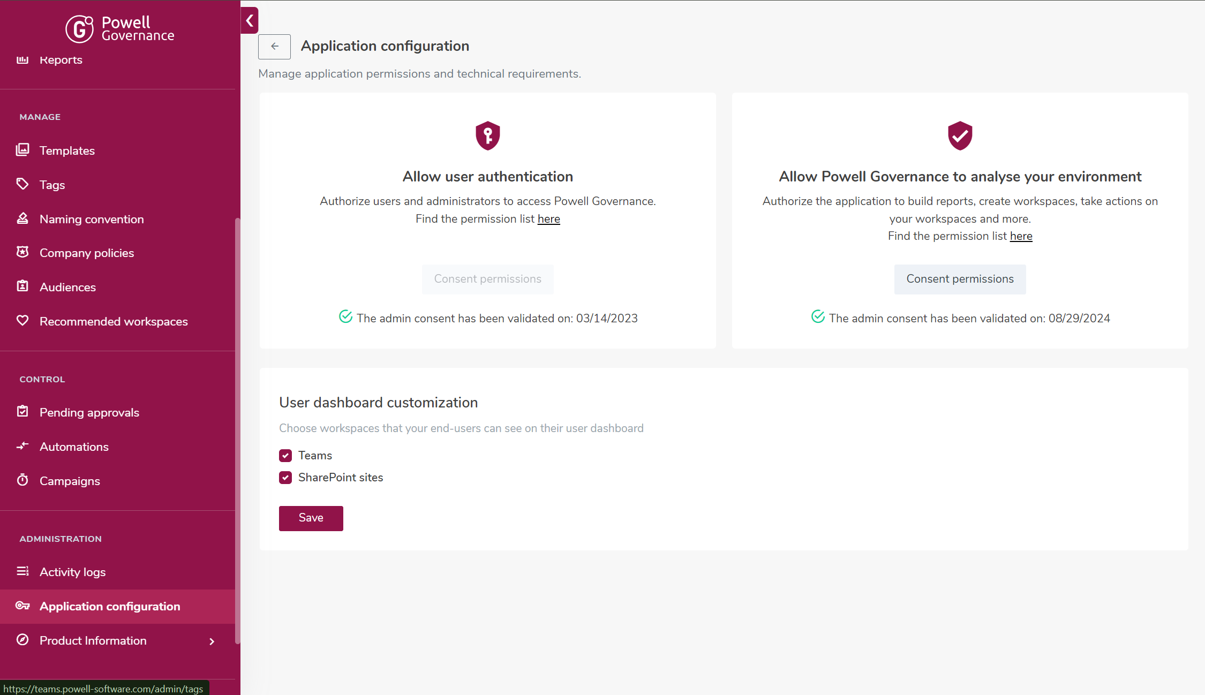Click the Naming convention stamp icon
The image size is (1205, 695).
tap(22, 218)
